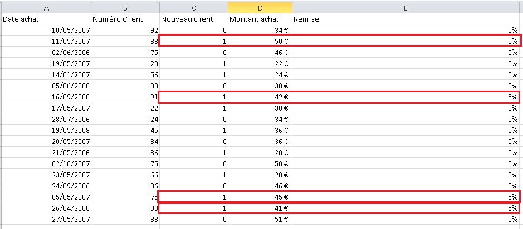Click the date cell 02/10/2007

pos(46,164)
